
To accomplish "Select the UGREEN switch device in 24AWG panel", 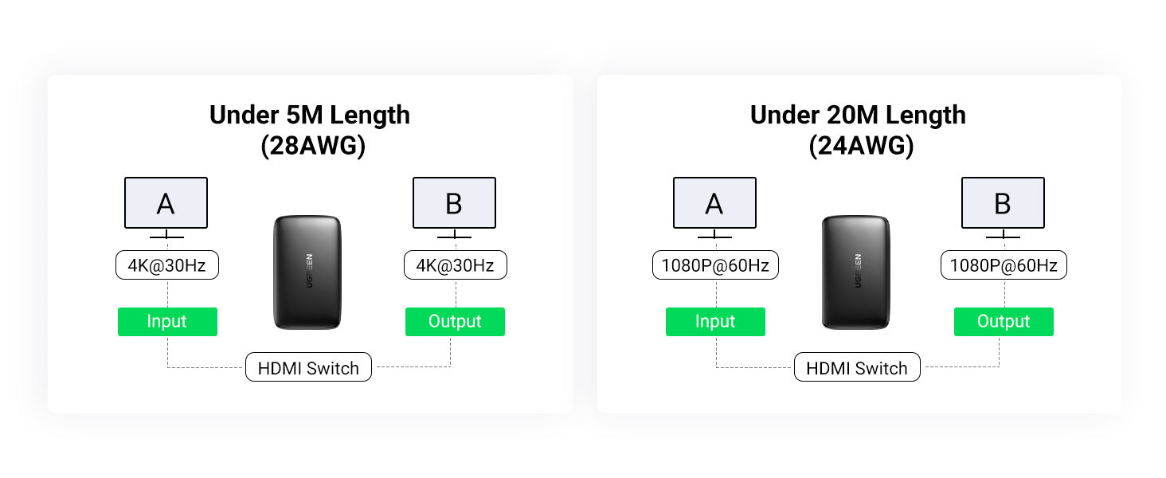I will pos(857,272).
